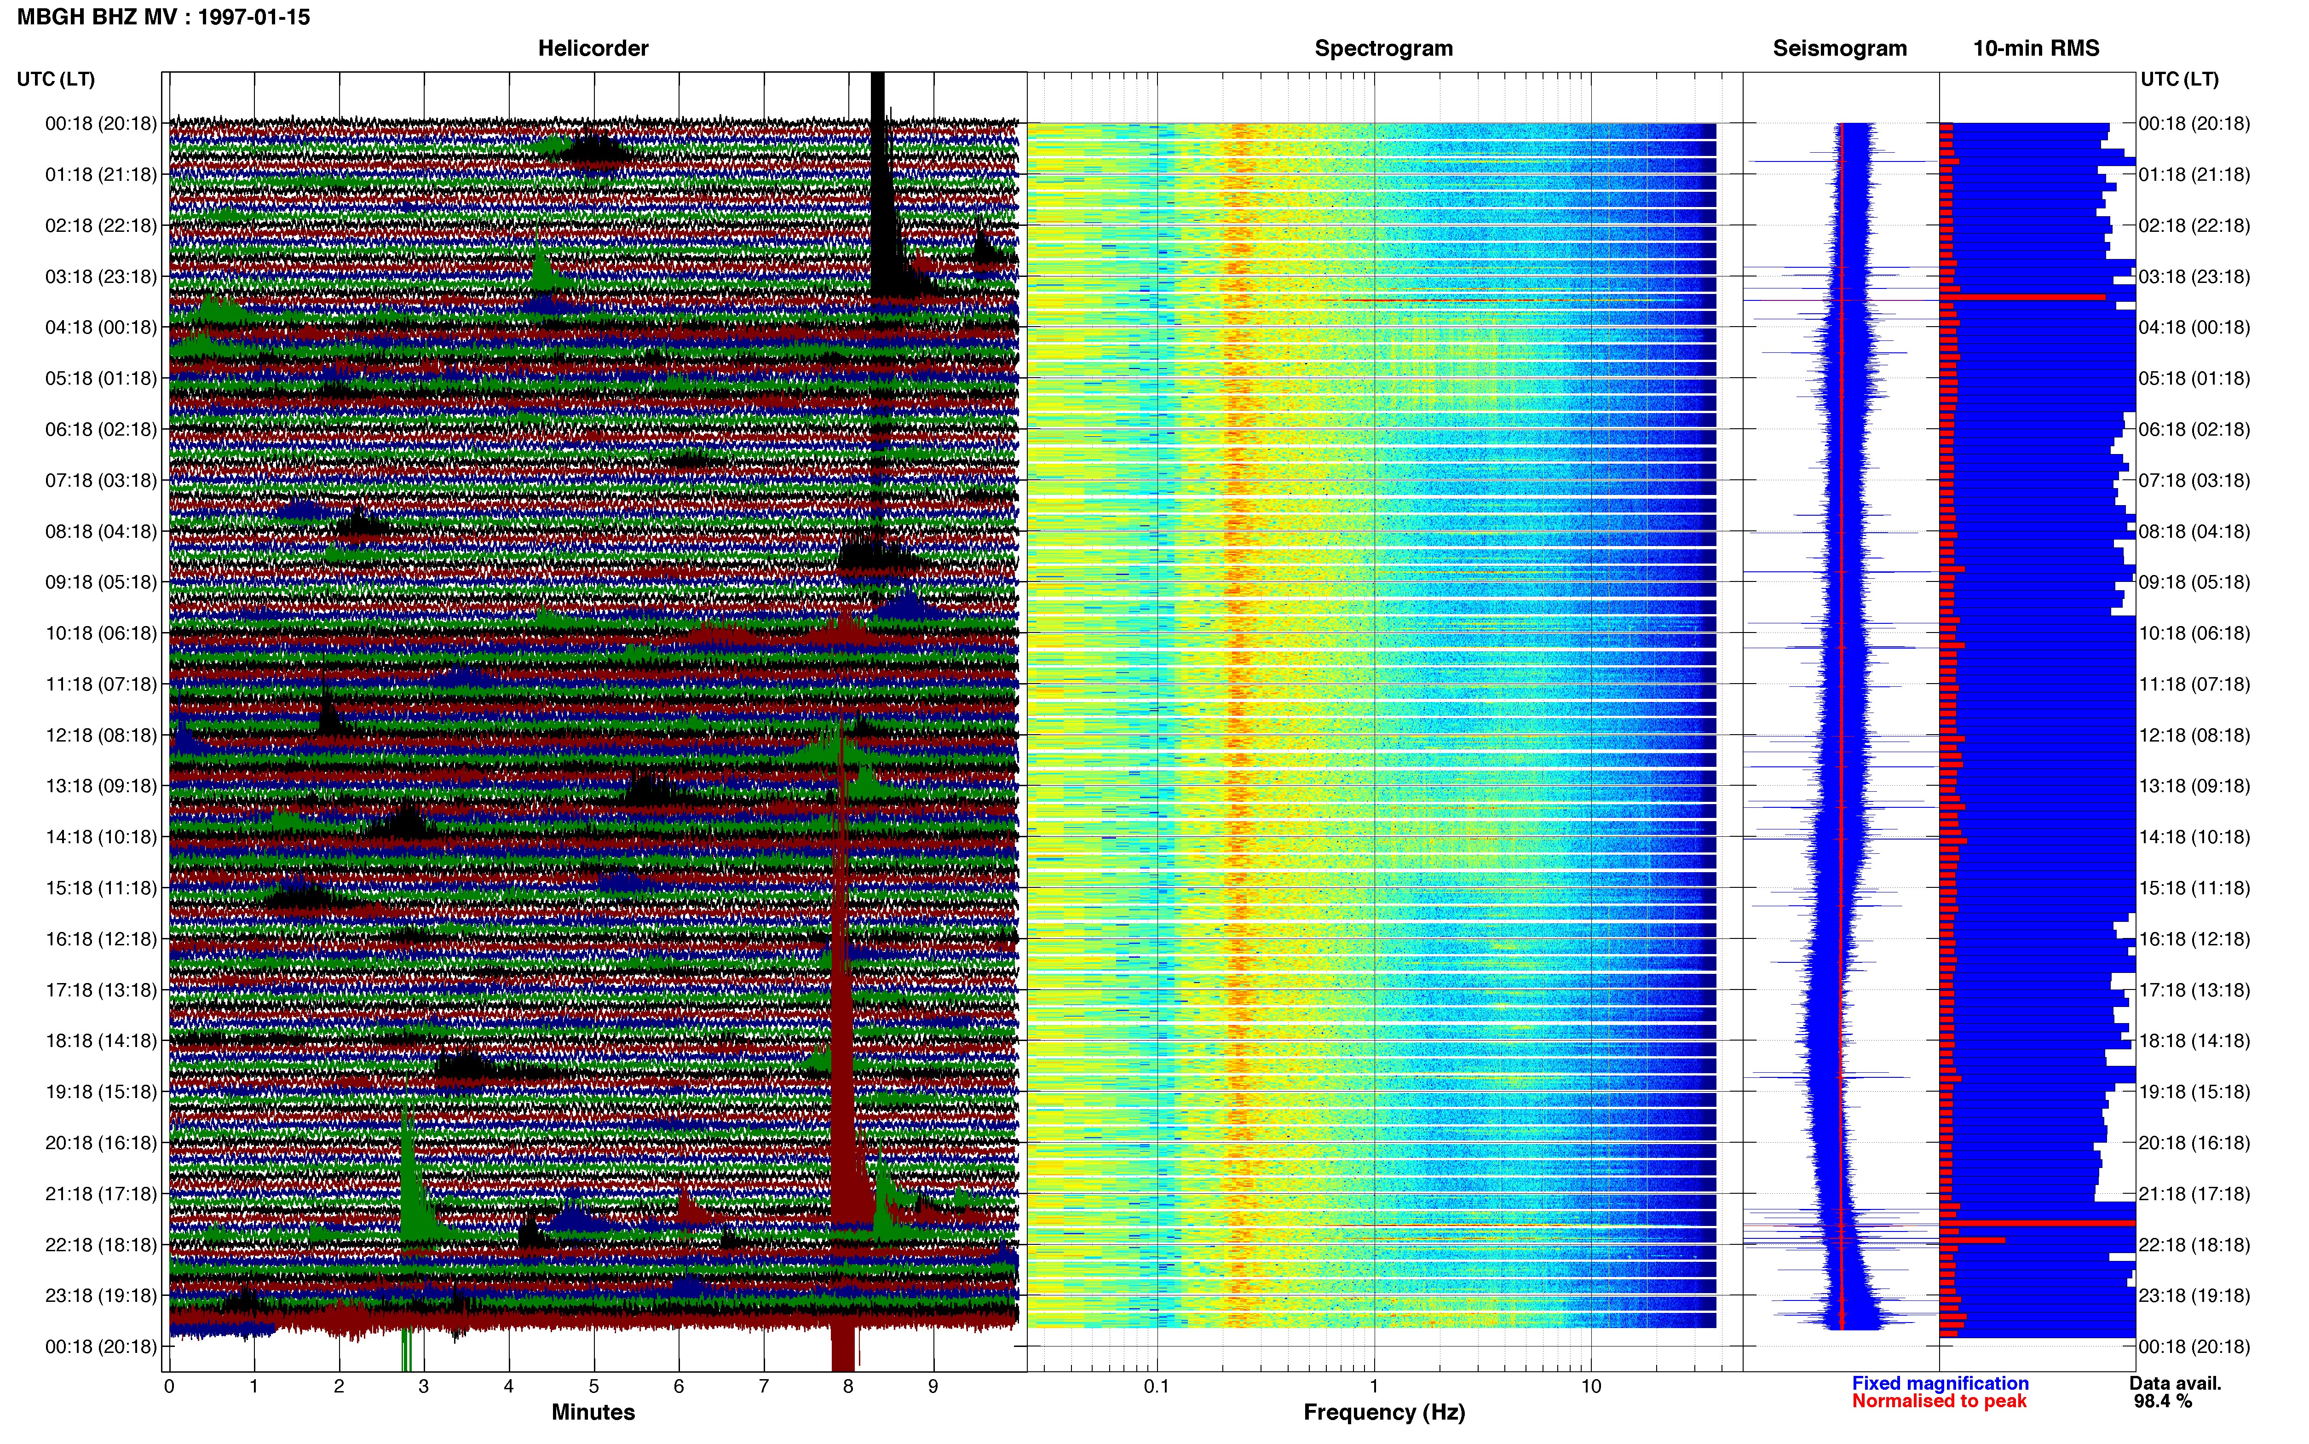Select '16:18 (12:18)' on the Helicorder time axis

coord(101,939)
